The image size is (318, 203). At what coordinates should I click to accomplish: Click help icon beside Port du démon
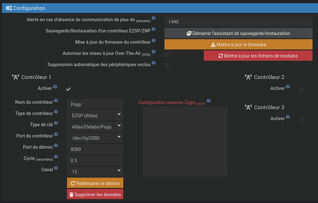[x=55, y=146]
